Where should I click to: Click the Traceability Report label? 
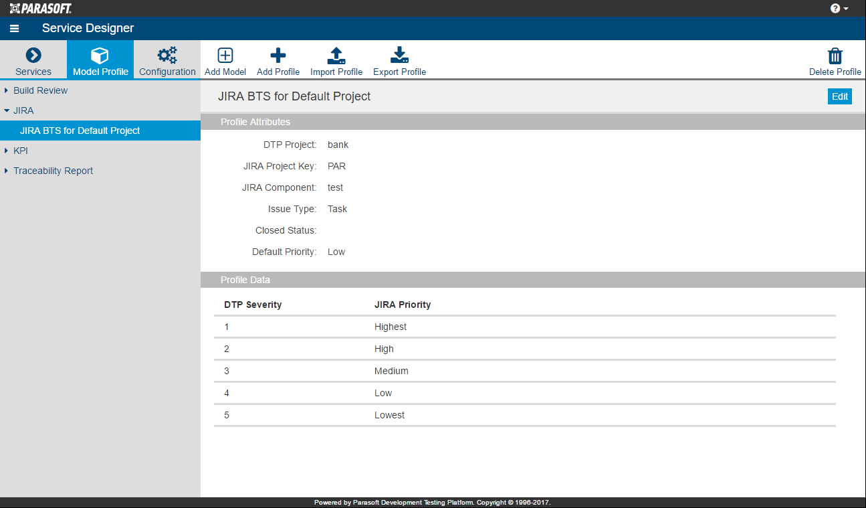[x=53, y=171]
